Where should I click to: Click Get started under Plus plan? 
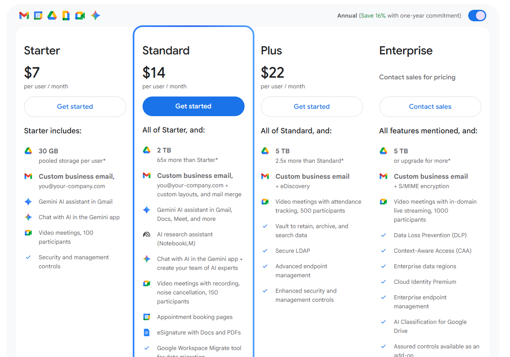pos(312,107)
